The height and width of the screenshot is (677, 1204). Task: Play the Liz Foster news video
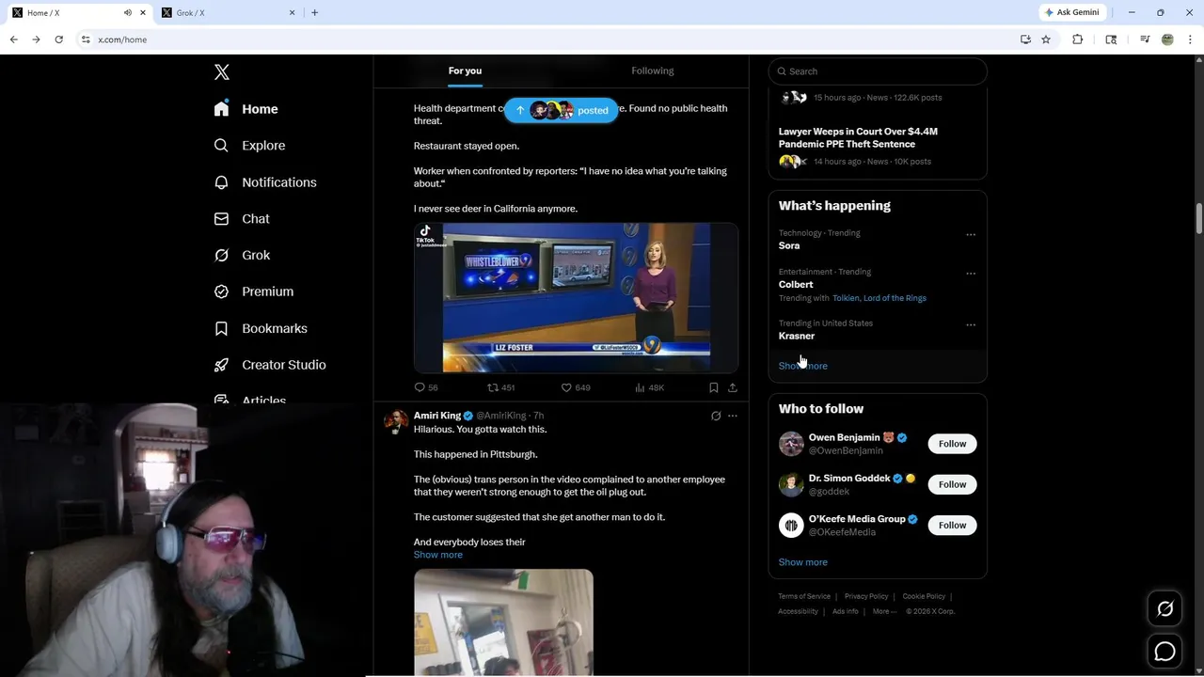576,298
